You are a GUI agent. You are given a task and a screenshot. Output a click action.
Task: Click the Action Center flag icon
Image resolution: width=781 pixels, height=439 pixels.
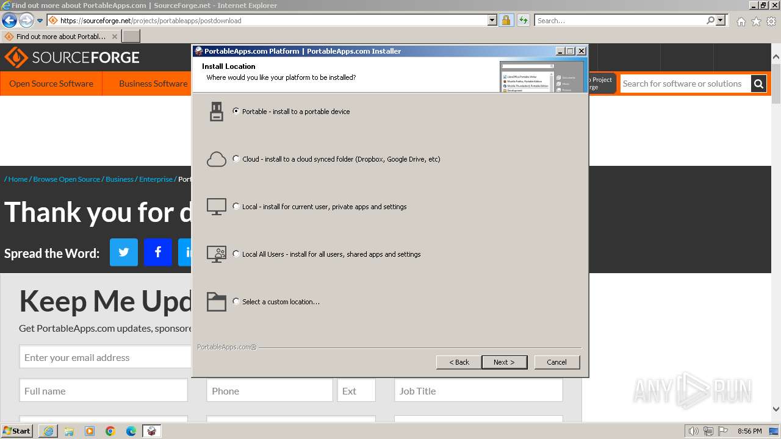[x=722, y=431]
